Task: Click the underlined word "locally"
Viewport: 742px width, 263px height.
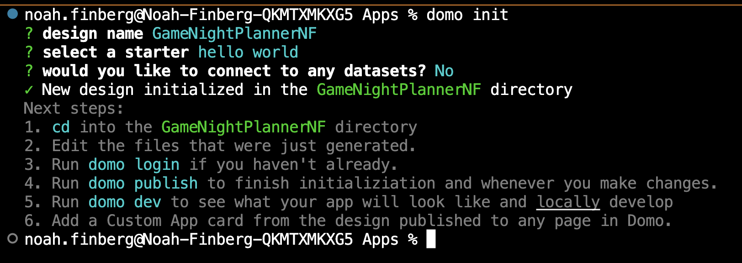Action: [568, 202]
